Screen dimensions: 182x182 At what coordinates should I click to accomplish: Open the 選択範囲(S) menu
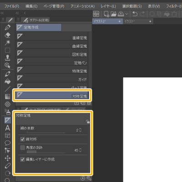pyautogui.click(x=132, y=6)
